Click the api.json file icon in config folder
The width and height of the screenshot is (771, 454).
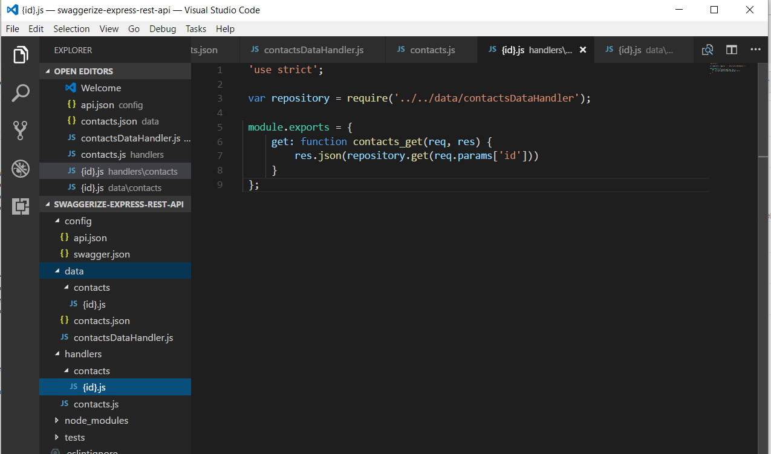64,238
